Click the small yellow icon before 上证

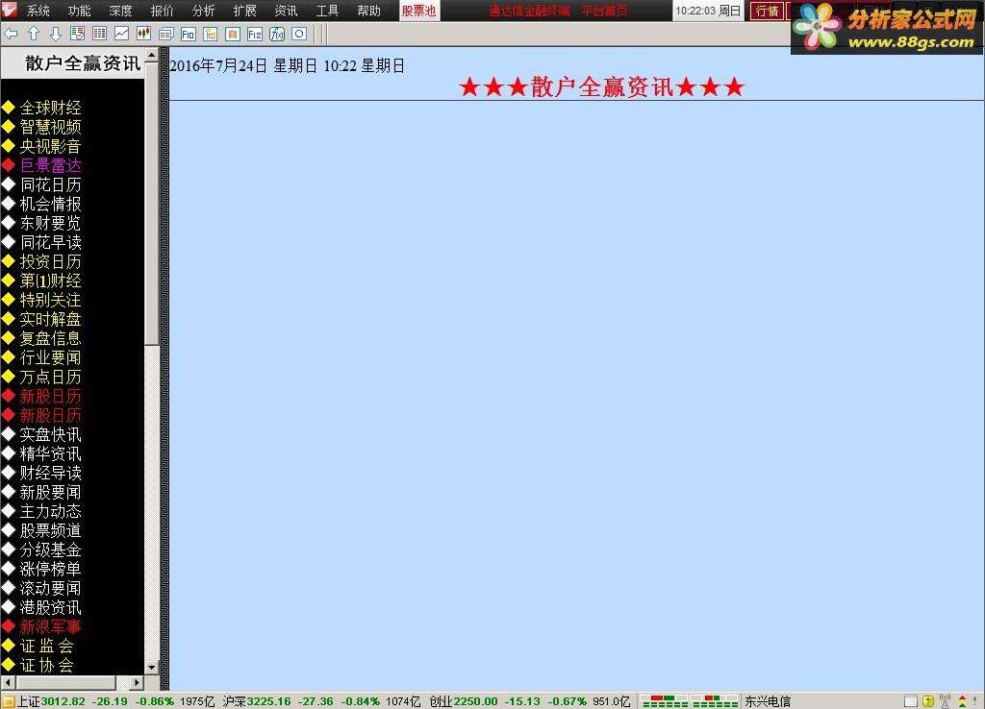(x=8, y=701)
